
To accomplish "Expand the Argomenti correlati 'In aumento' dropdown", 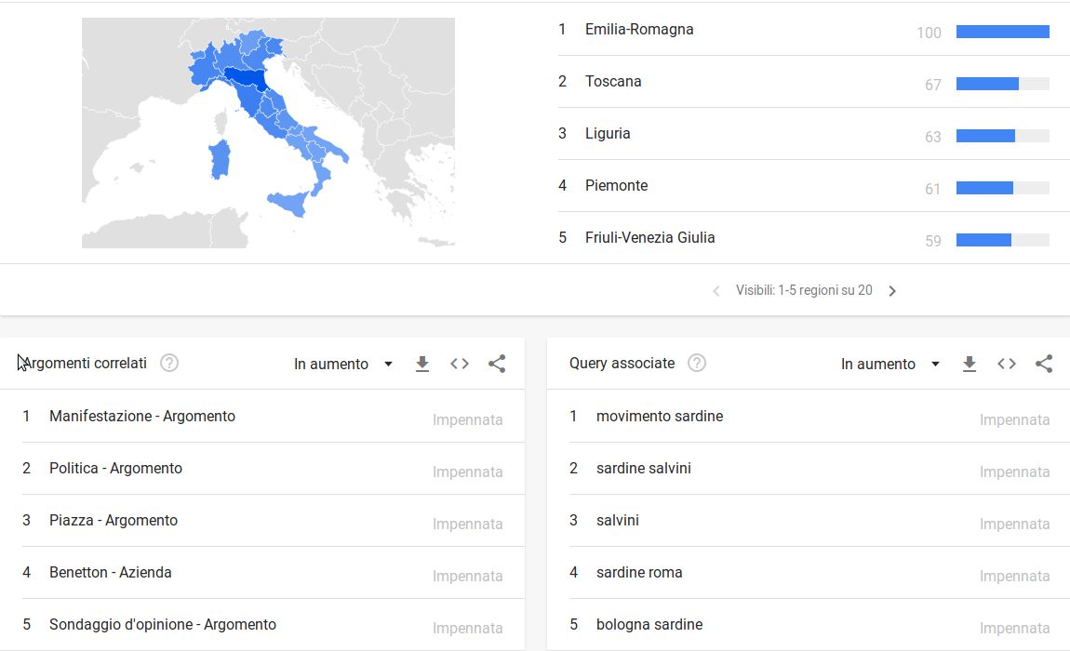I will tap(343, 365).
